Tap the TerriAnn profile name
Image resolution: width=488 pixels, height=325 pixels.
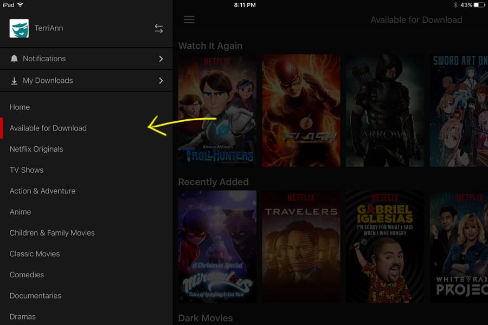point(49,28)
